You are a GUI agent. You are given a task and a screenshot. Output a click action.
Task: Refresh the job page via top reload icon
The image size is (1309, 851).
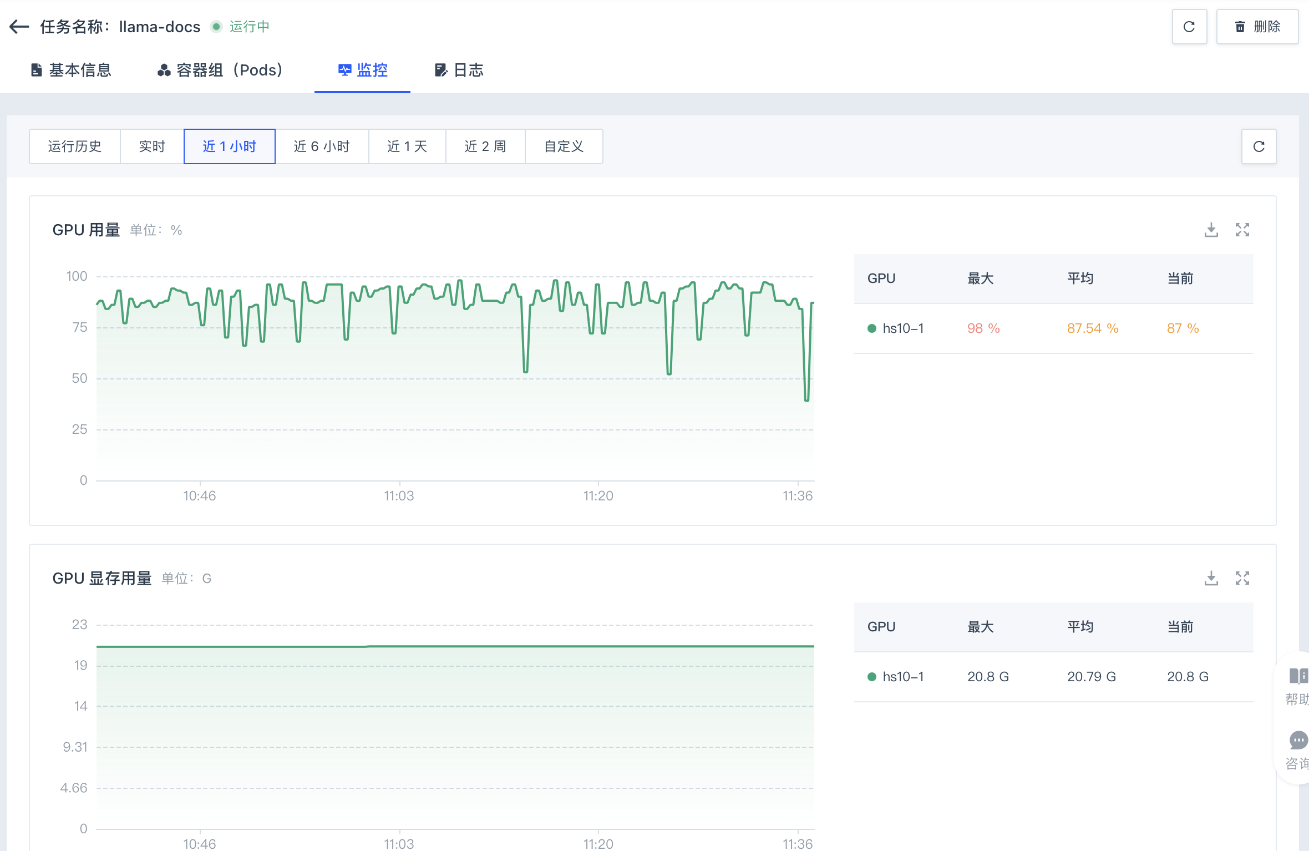(1189, 27)
